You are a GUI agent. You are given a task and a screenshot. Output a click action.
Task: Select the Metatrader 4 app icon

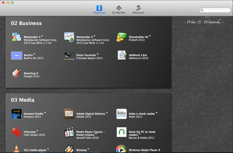pyautogui.click(x=16, y=37)
